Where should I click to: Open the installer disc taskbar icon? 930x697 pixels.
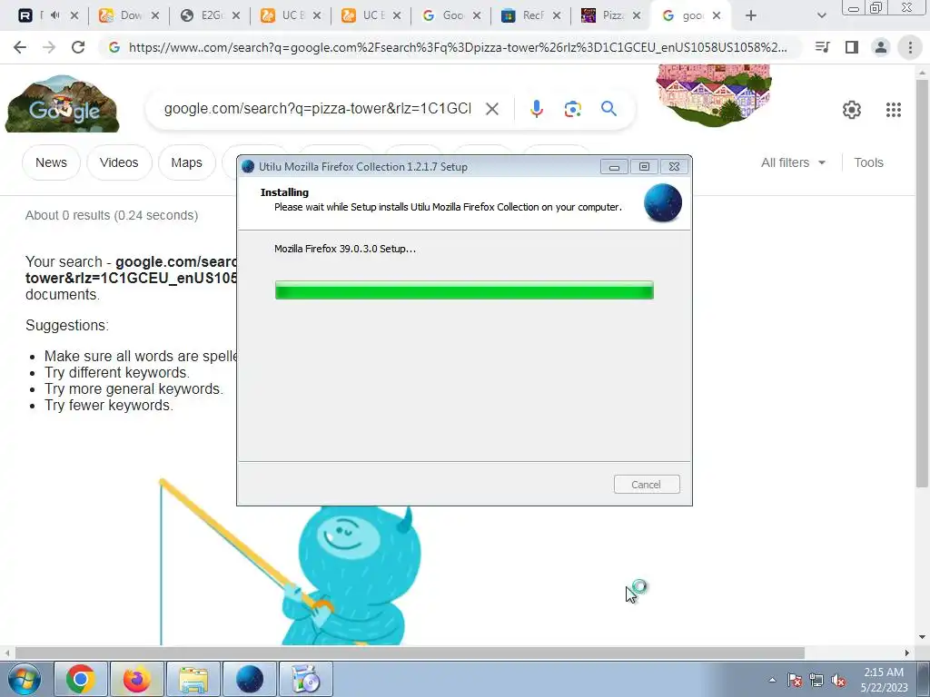click(306, 679)
